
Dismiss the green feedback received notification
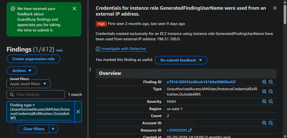[x=74, y=9]
